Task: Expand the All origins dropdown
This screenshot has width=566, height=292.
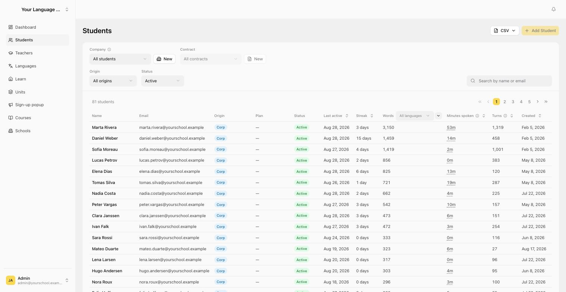Action: [113, 81]
